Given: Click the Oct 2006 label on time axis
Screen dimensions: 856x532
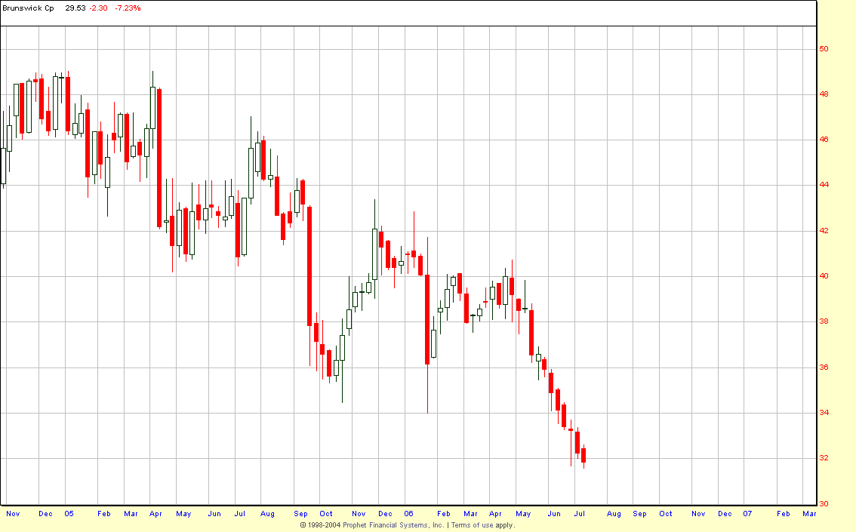Looking at the screenshot, I should click(666, 513).
